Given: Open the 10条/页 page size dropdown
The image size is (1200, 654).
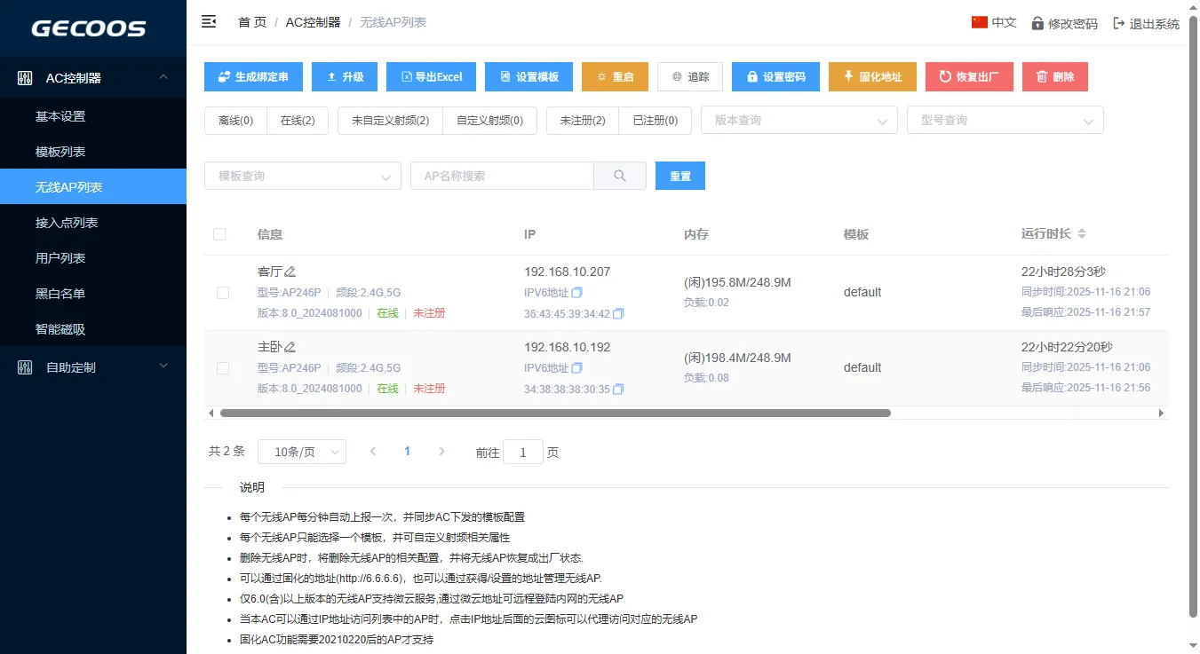Looking at the screenshot, I should (302, 452).
